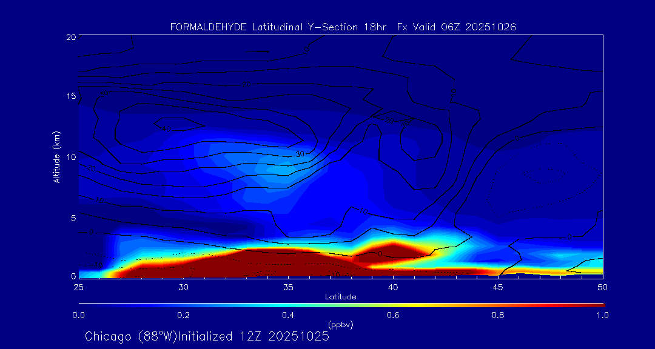655x349 pixels.
Task: Click the 0.8 tick label on colorbar
Action: [498, 315]
